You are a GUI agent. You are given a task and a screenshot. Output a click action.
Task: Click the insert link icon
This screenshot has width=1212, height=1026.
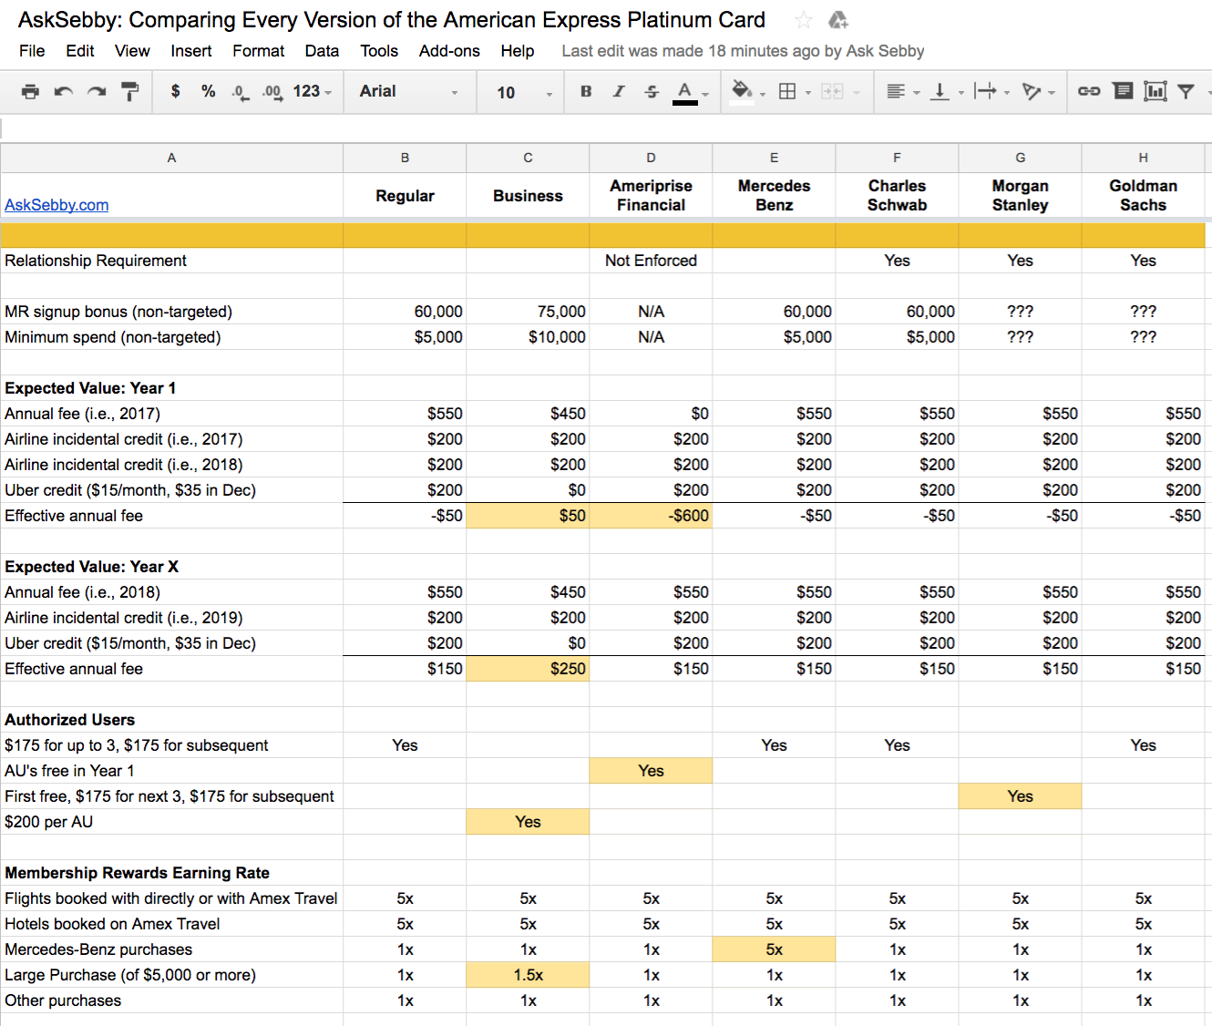coord(1089,91)
